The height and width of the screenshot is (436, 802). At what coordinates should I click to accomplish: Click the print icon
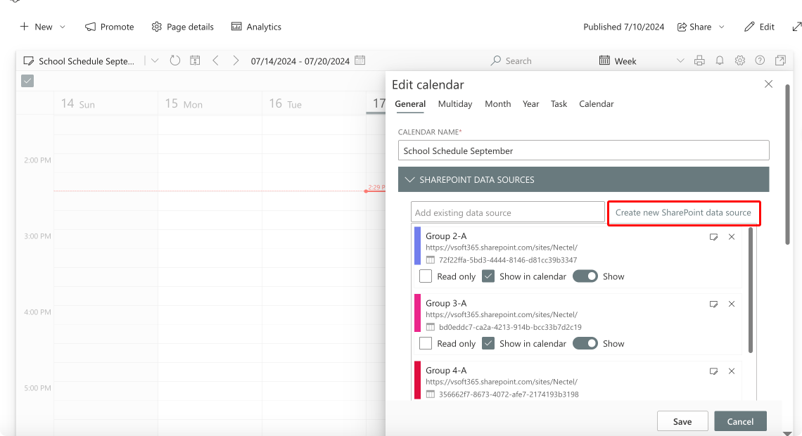pos(699,60)
